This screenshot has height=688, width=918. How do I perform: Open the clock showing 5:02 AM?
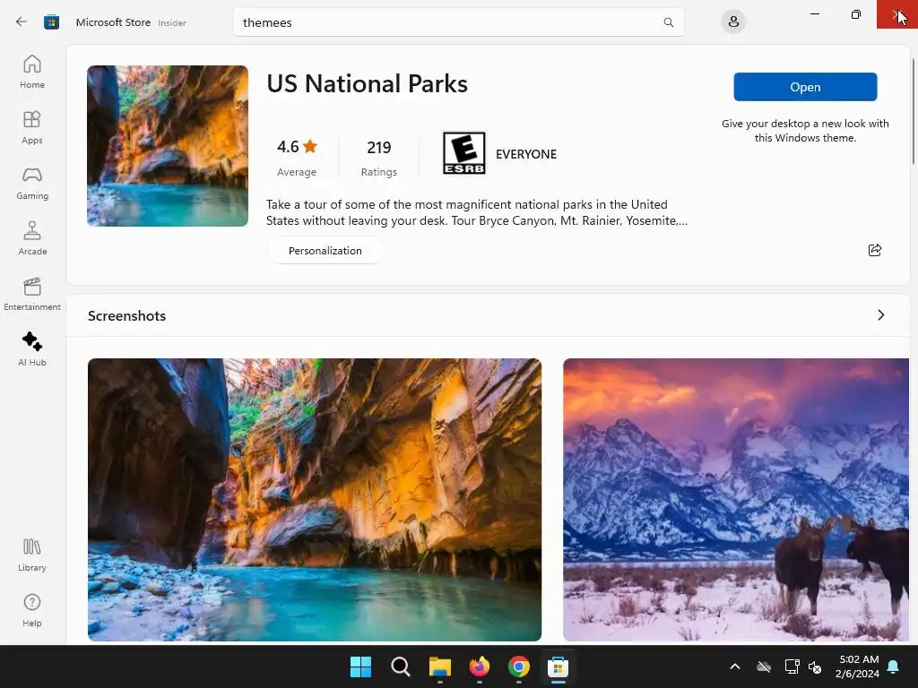[857, 666]
